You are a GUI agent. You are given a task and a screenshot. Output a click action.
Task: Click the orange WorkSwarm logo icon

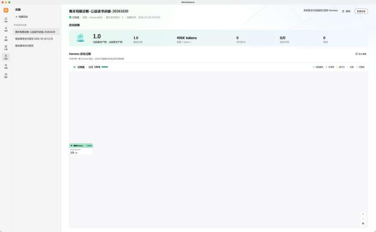[x=6, y=10]
